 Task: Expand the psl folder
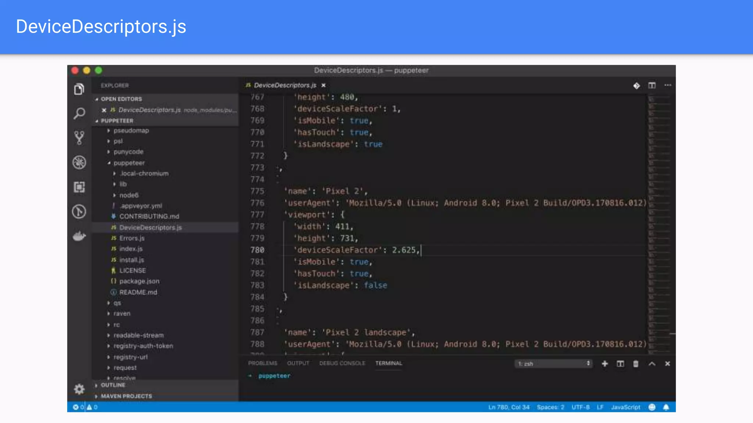click(x=118, y=141)
